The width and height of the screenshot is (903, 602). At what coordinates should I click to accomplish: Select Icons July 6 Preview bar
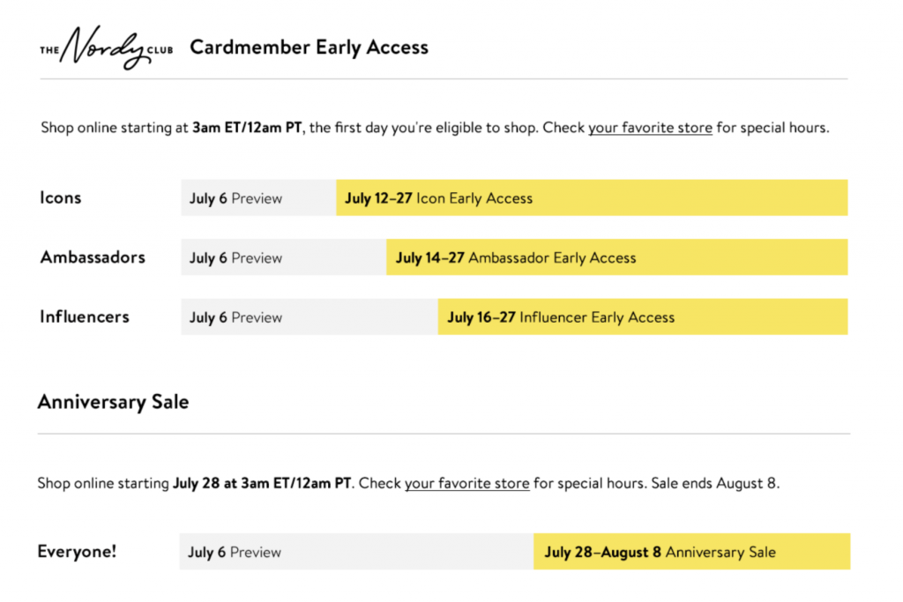click(x=258, y=198)
